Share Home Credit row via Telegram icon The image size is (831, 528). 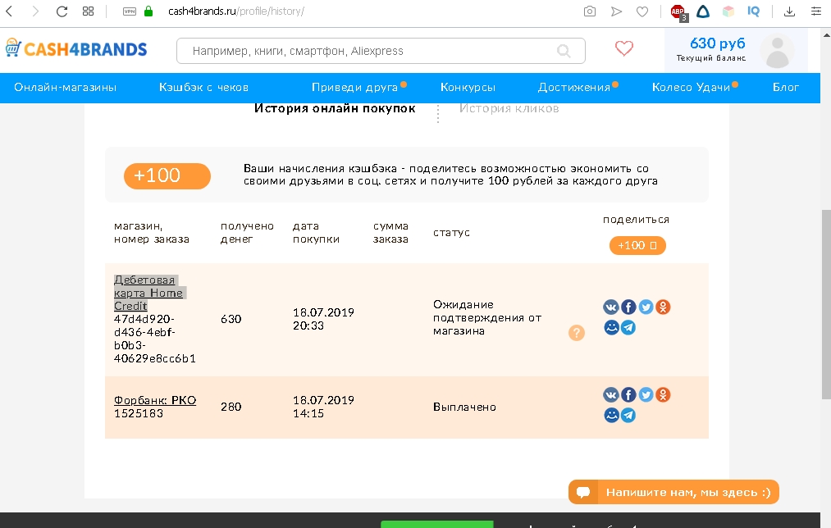(x=628, y=327)
